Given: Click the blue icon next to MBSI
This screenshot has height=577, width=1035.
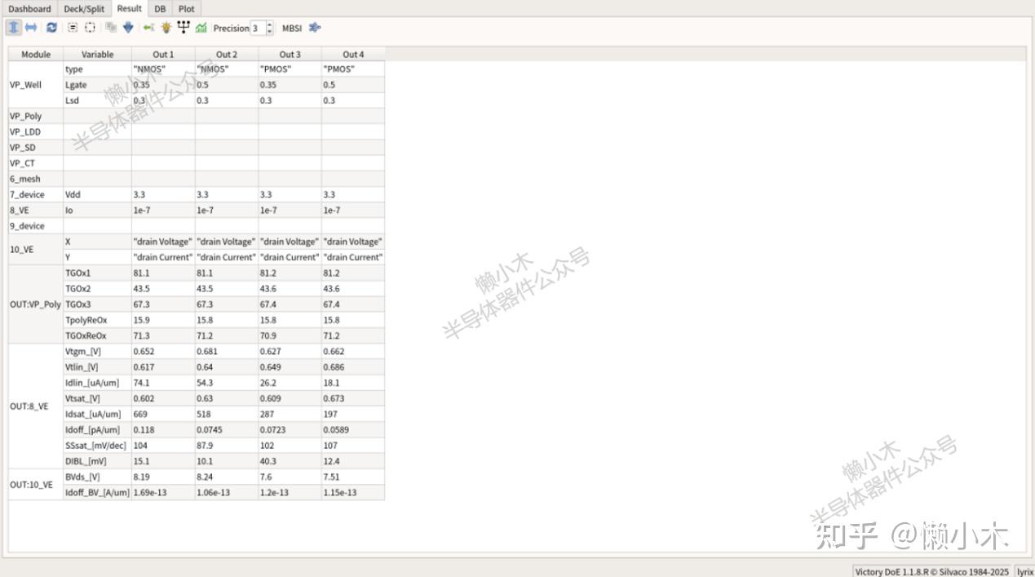Looking at the screenshot, I should 315,27.
